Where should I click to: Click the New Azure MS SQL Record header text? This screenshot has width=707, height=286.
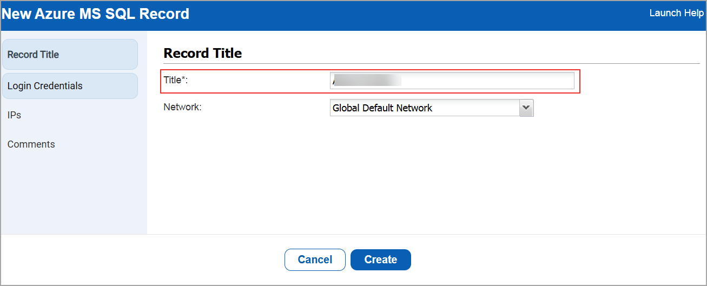coord(95,14)
